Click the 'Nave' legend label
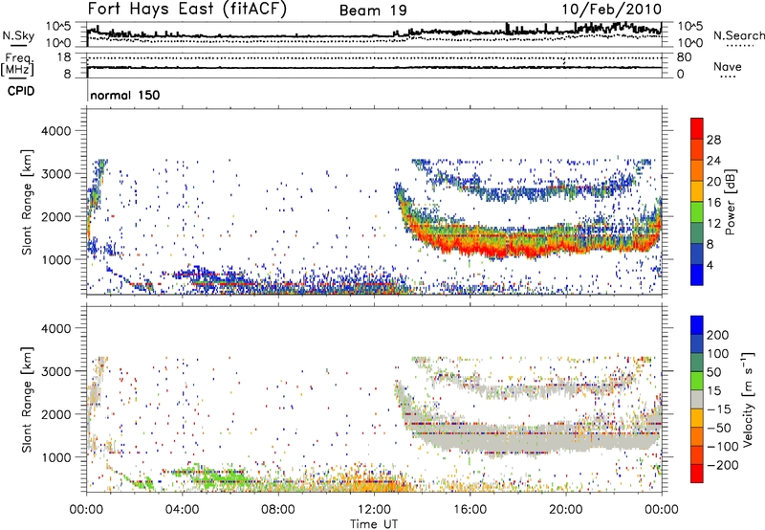 point(728,67)
